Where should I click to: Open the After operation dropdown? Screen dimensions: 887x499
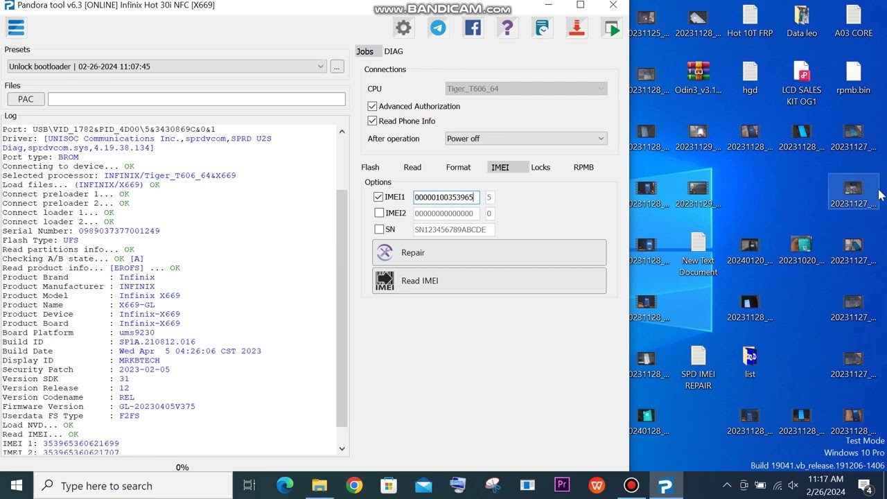(x=526, y=139)
